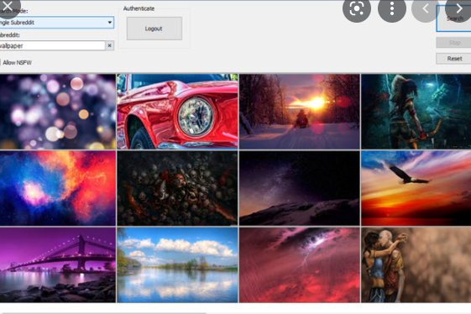
Task: Choose the snowmobile sunset wallpaper
Action: pos(300,112)
